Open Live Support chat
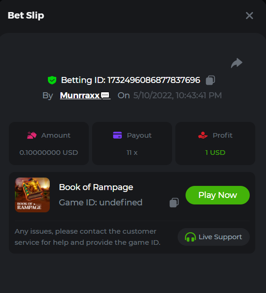This screenshot has height=293, width=266. (x=213, y=237)
